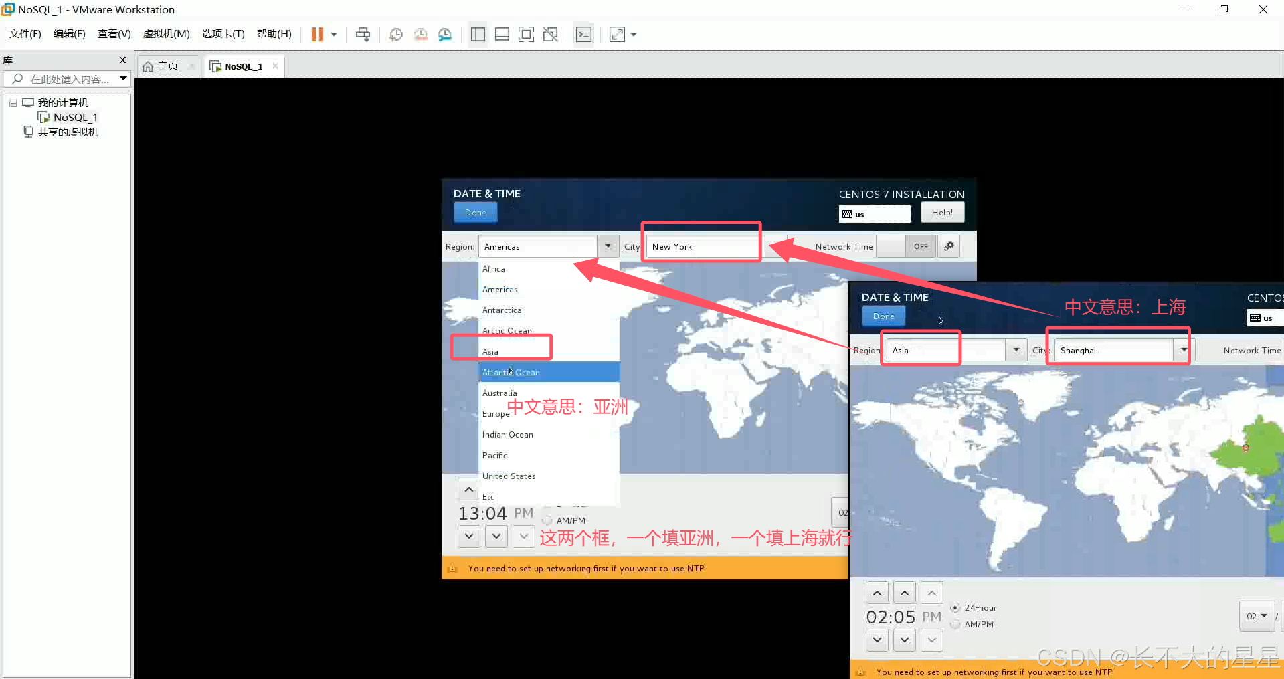Click Done in the right Shanghai screenshot
Image resolution: width=1284 pixels, height=679 pixels.
[883, 316]
